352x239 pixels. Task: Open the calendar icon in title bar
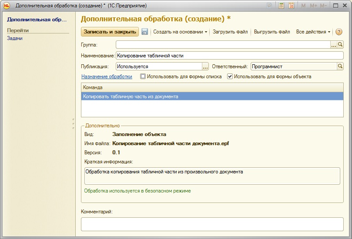pyautogui.click(x=291, y=6)
